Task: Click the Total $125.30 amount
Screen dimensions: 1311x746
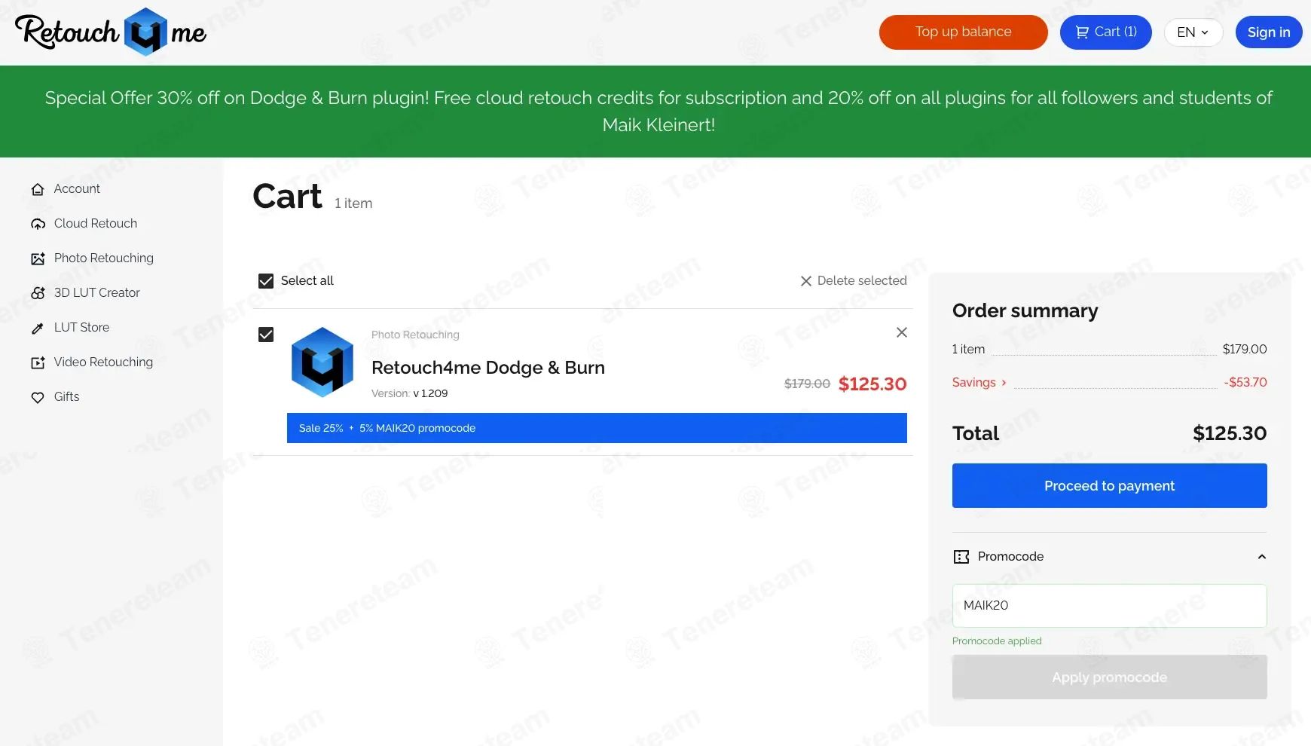Action: click(1230, 433)
